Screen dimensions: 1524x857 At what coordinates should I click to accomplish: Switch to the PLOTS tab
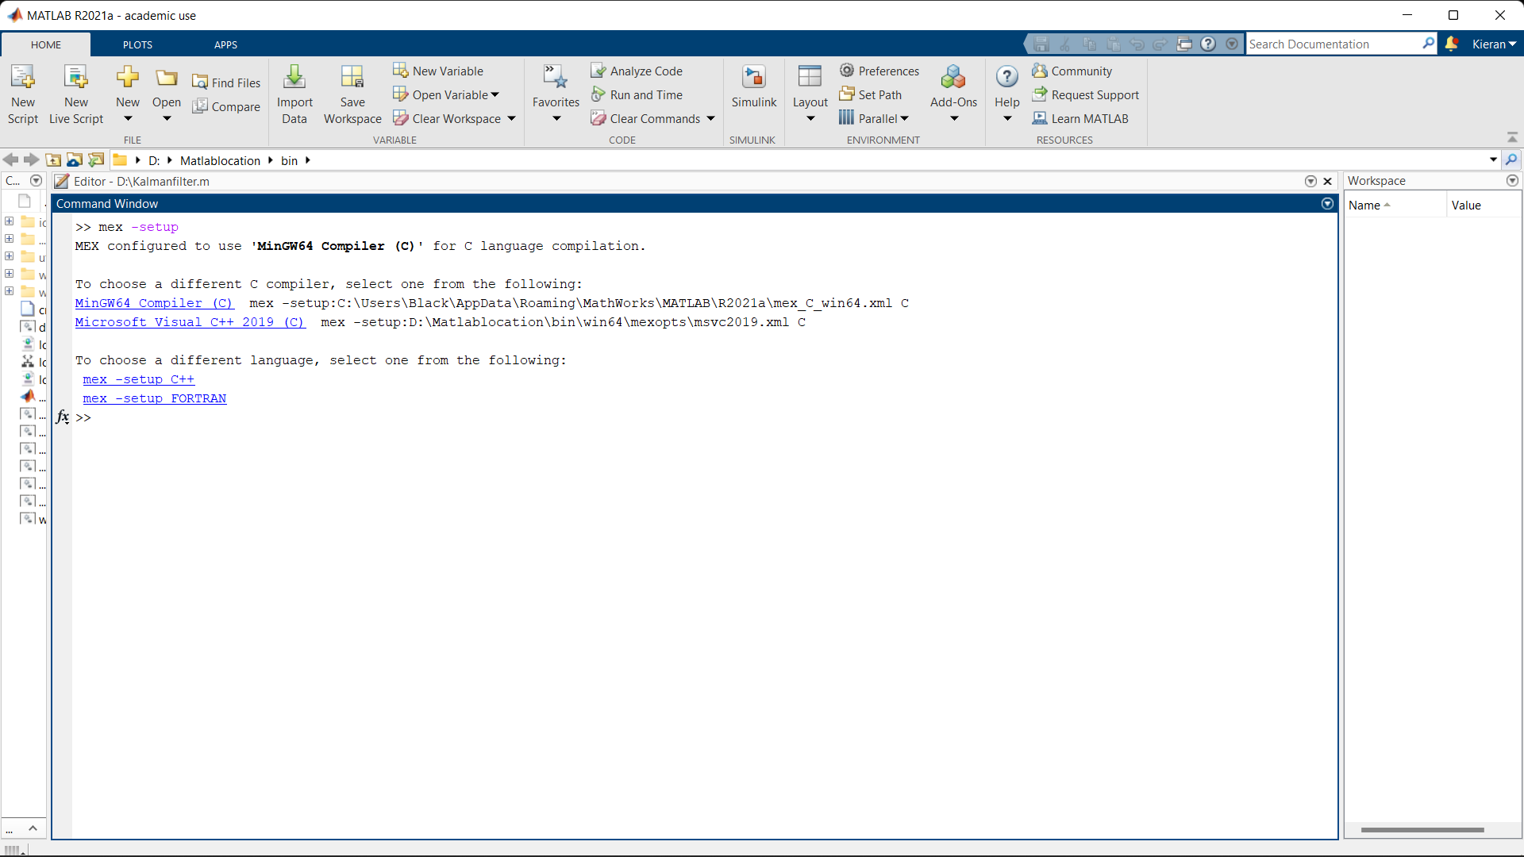(137, 44)
